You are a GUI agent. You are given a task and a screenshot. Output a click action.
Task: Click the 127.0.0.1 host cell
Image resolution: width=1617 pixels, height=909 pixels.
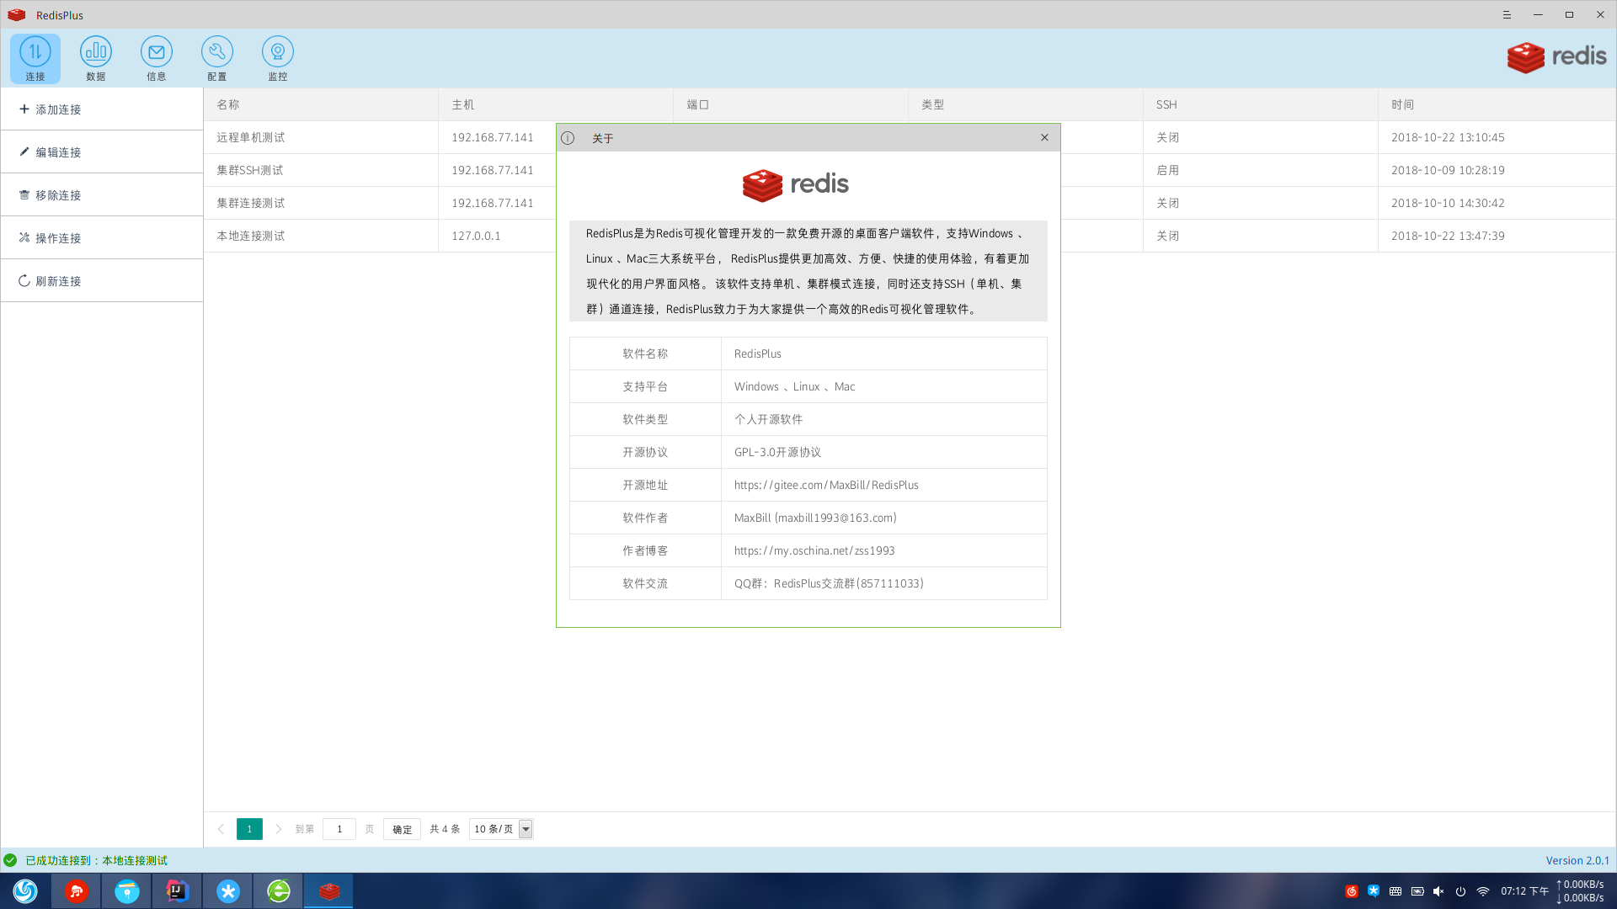[x=476, y=236]
